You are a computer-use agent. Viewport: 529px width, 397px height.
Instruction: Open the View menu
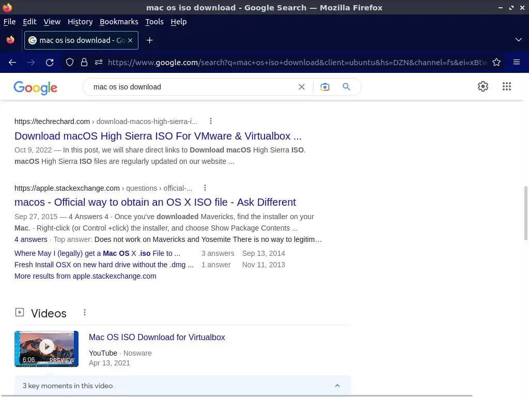52,22
